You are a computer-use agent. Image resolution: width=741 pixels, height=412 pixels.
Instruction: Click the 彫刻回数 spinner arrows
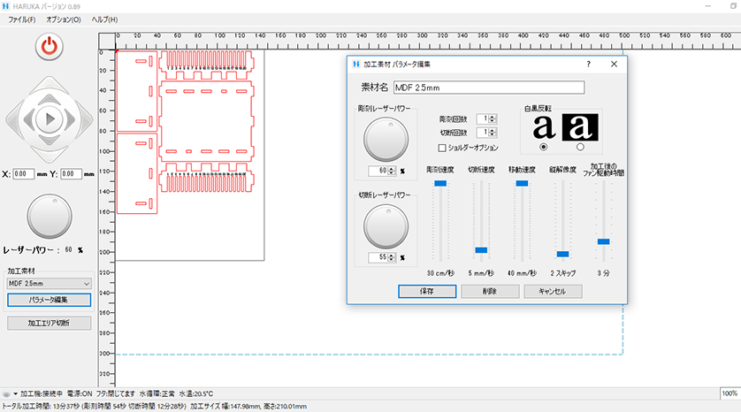click(x=491, y=118)
